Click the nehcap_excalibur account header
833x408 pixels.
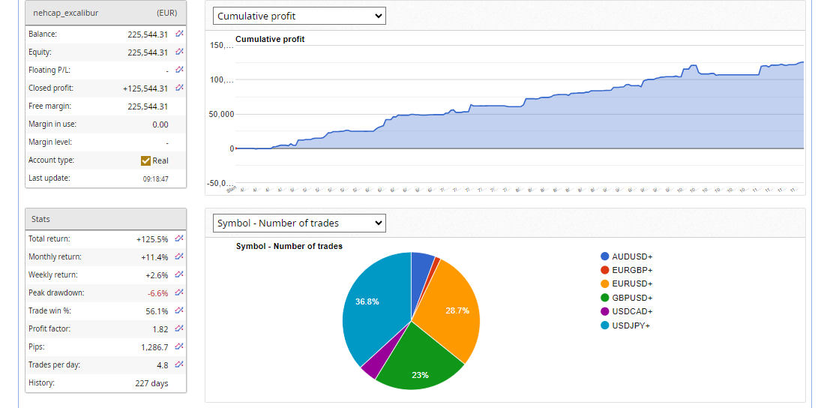65,13
